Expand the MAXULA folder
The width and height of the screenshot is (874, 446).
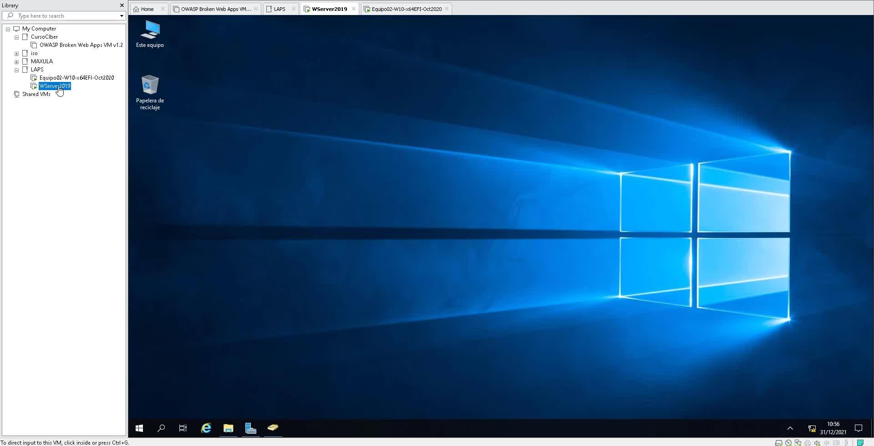17,62
